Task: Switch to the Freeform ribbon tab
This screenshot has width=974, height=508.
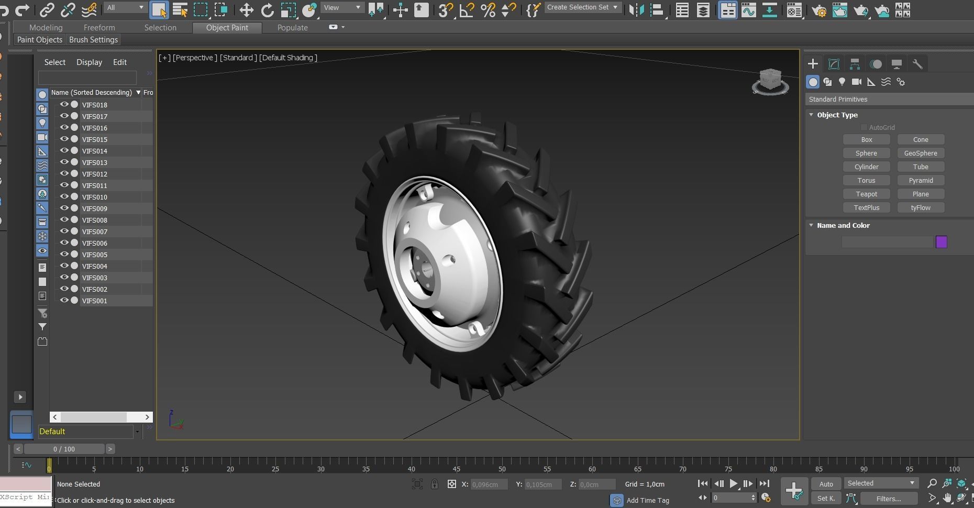Action: 99,28
